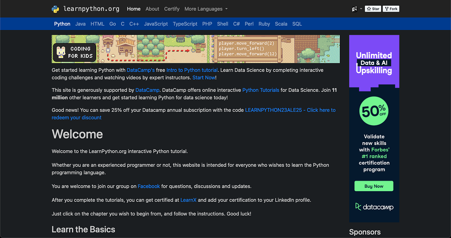Click the Sponsors heading

coord(365,232)
